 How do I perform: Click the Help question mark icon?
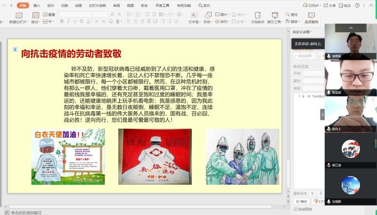click(x=358, y=6)
